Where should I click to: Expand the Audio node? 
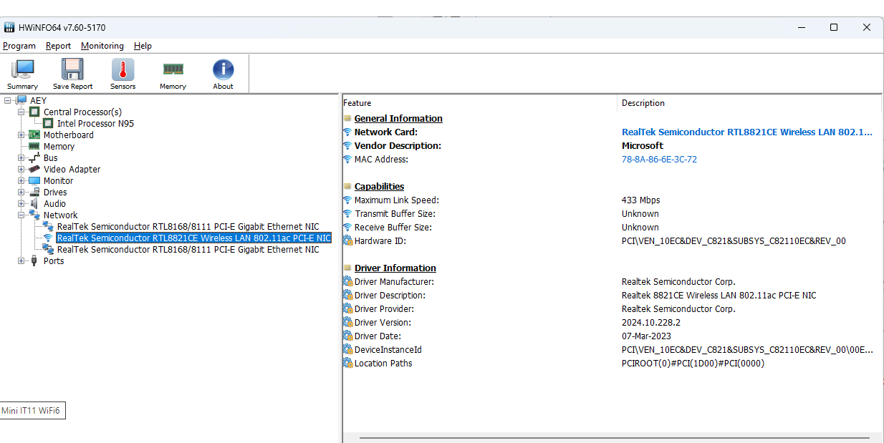pos(21,204)
